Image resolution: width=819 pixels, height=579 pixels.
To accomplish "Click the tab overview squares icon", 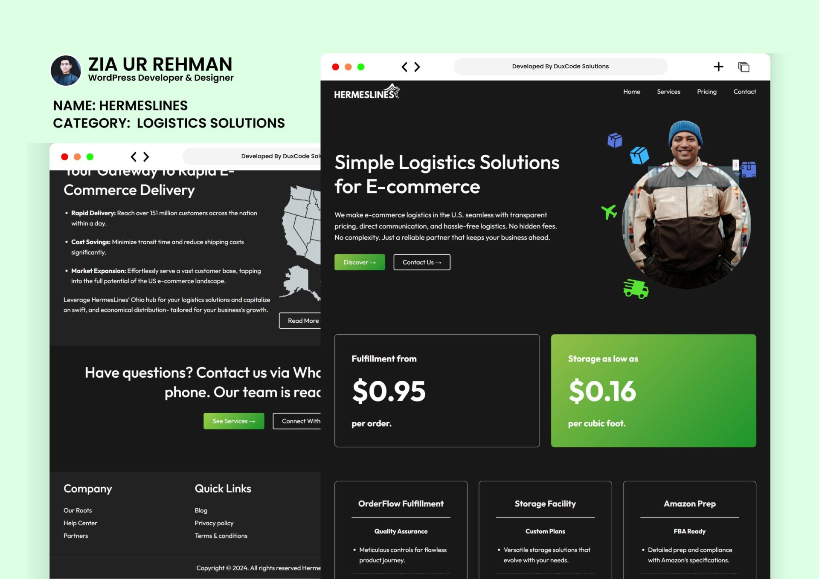I will pyautogui.click(x=743, y=67).
